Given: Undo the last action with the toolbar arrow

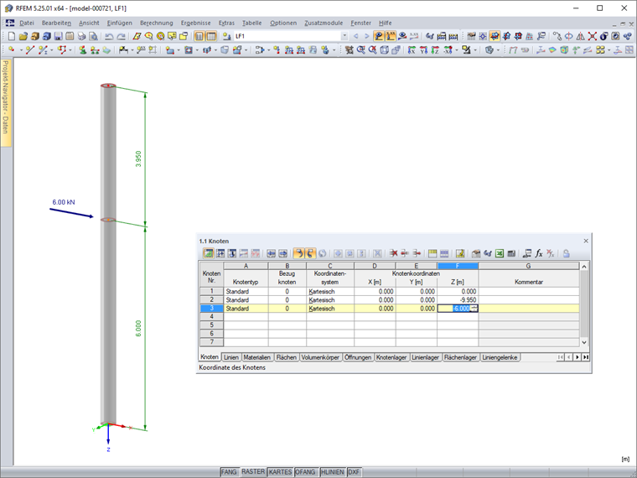Looking at the screenshot, I should (109, 36).
